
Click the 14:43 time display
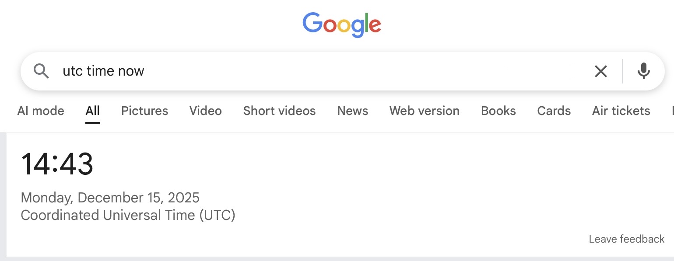coord(57,164)
